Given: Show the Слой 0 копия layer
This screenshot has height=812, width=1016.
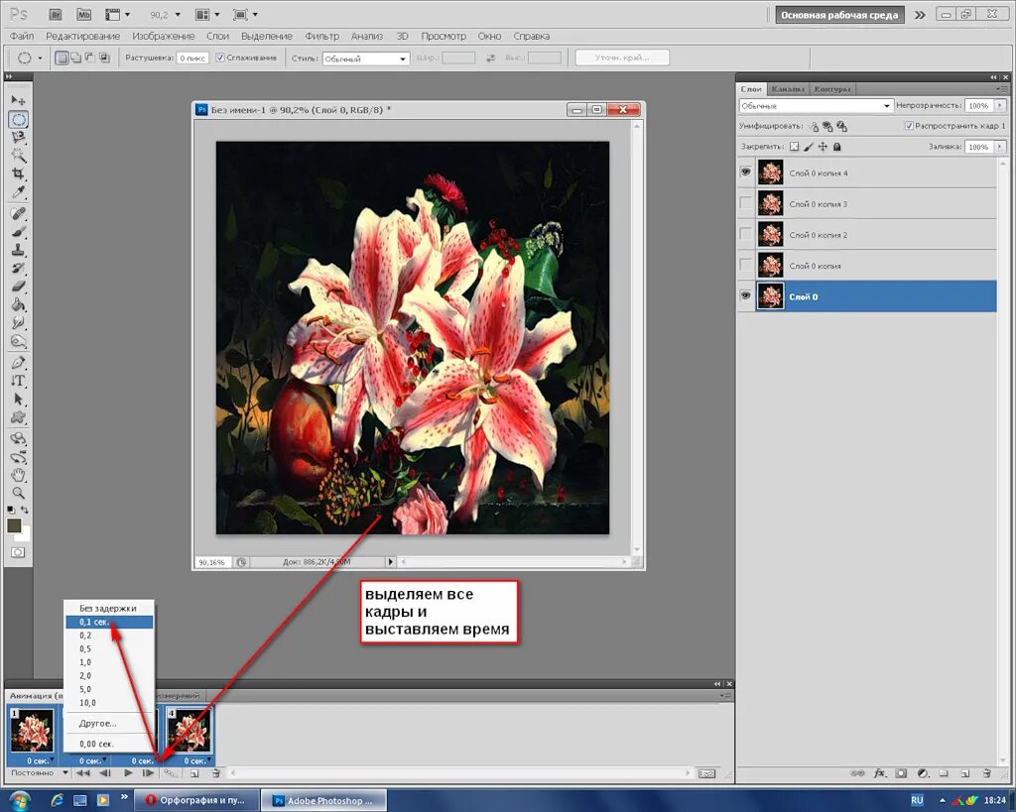Looking at the screenshot, I should pos(746,265).
